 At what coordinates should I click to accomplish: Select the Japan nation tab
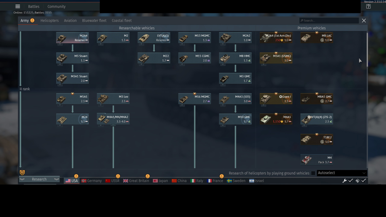pyautogui.click(x=160, y=181)
